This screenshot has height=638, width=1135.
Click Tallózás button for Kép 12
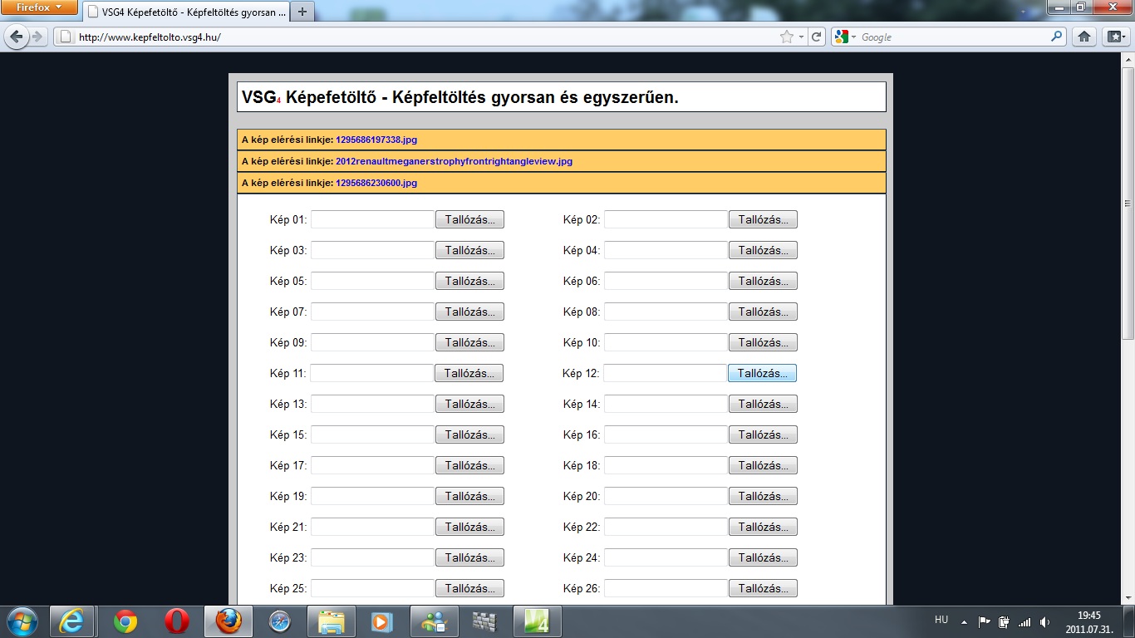[762, 374]
